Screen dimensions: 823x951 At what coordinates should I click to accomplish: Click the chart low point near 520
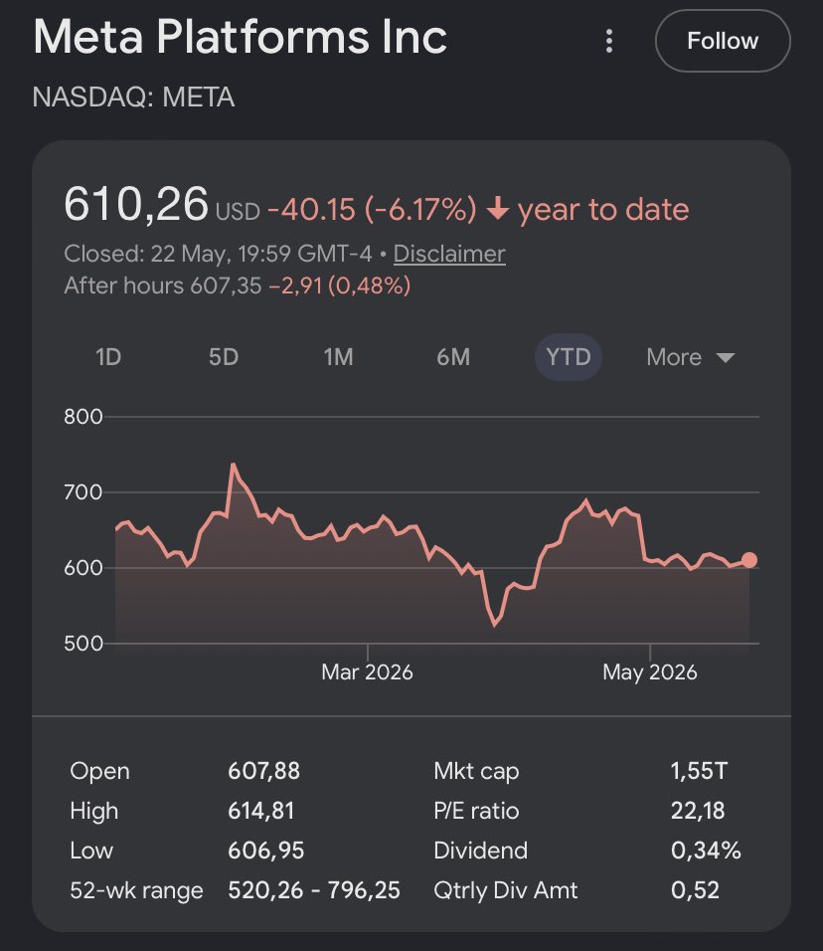[x=495, y=624]
